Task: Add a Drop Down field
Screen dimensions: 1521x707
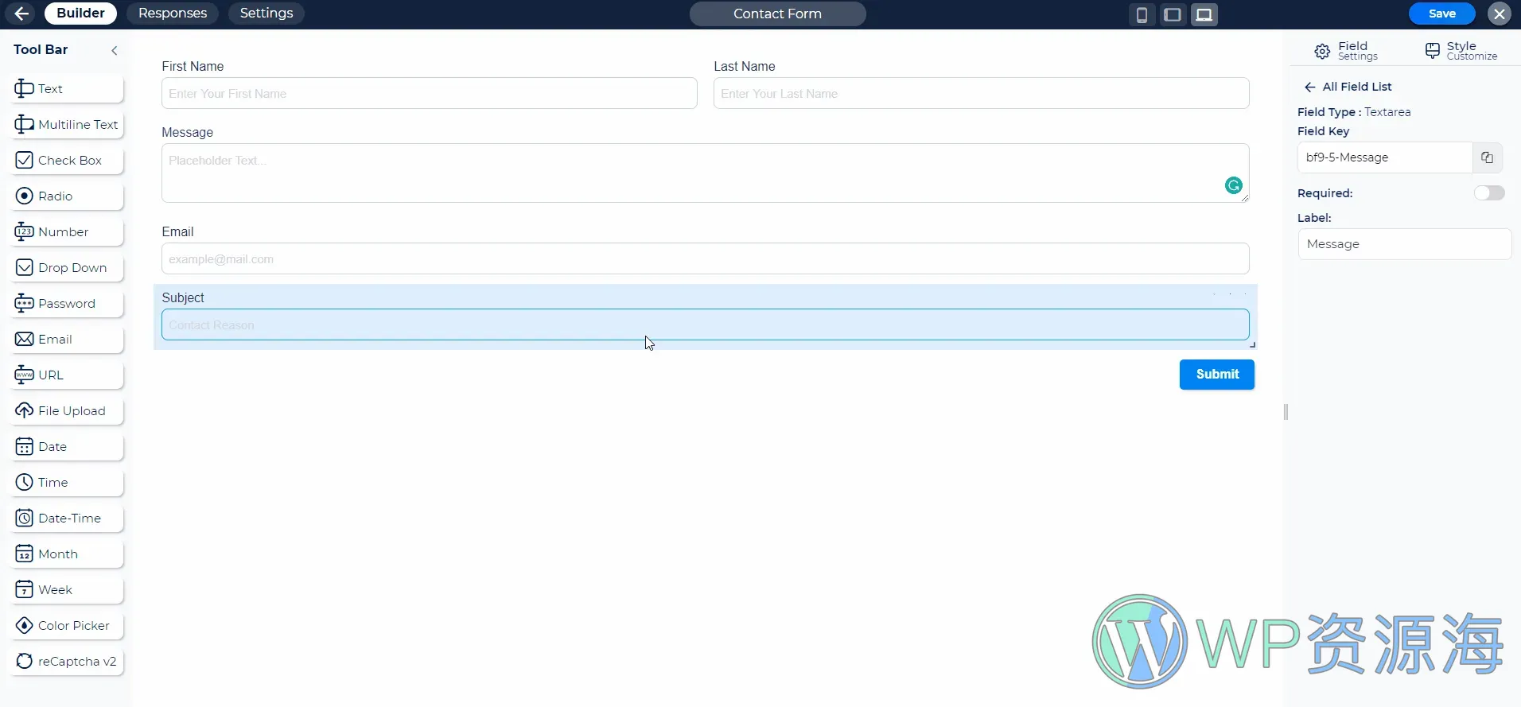Action: [x=68, y=268]
